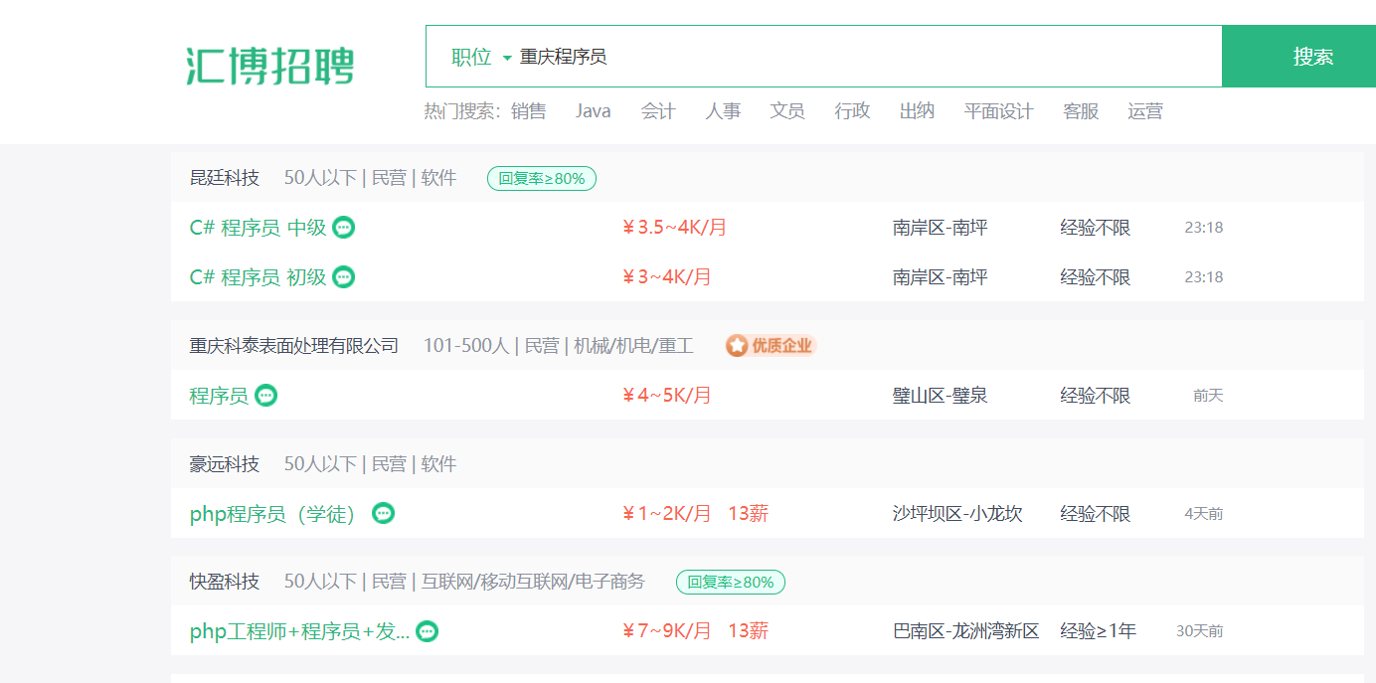Open the C# 程序员 中级 job posting

click(258, 228)
